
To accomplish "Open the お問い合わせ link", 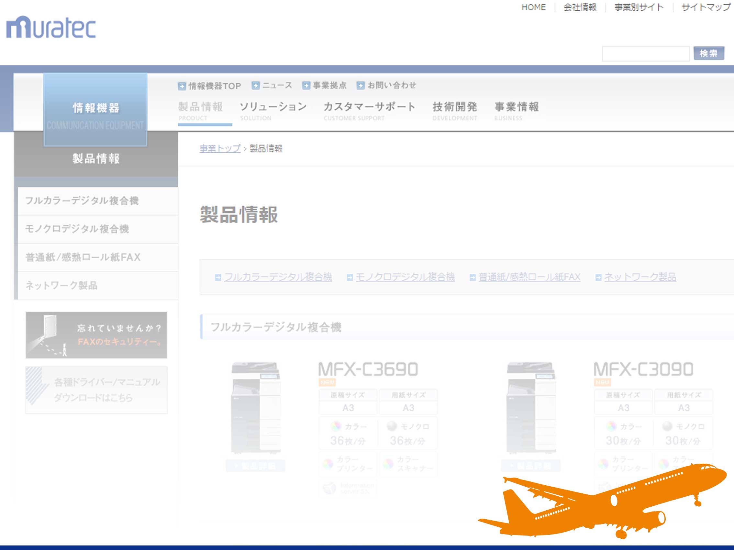I will 392,86.
